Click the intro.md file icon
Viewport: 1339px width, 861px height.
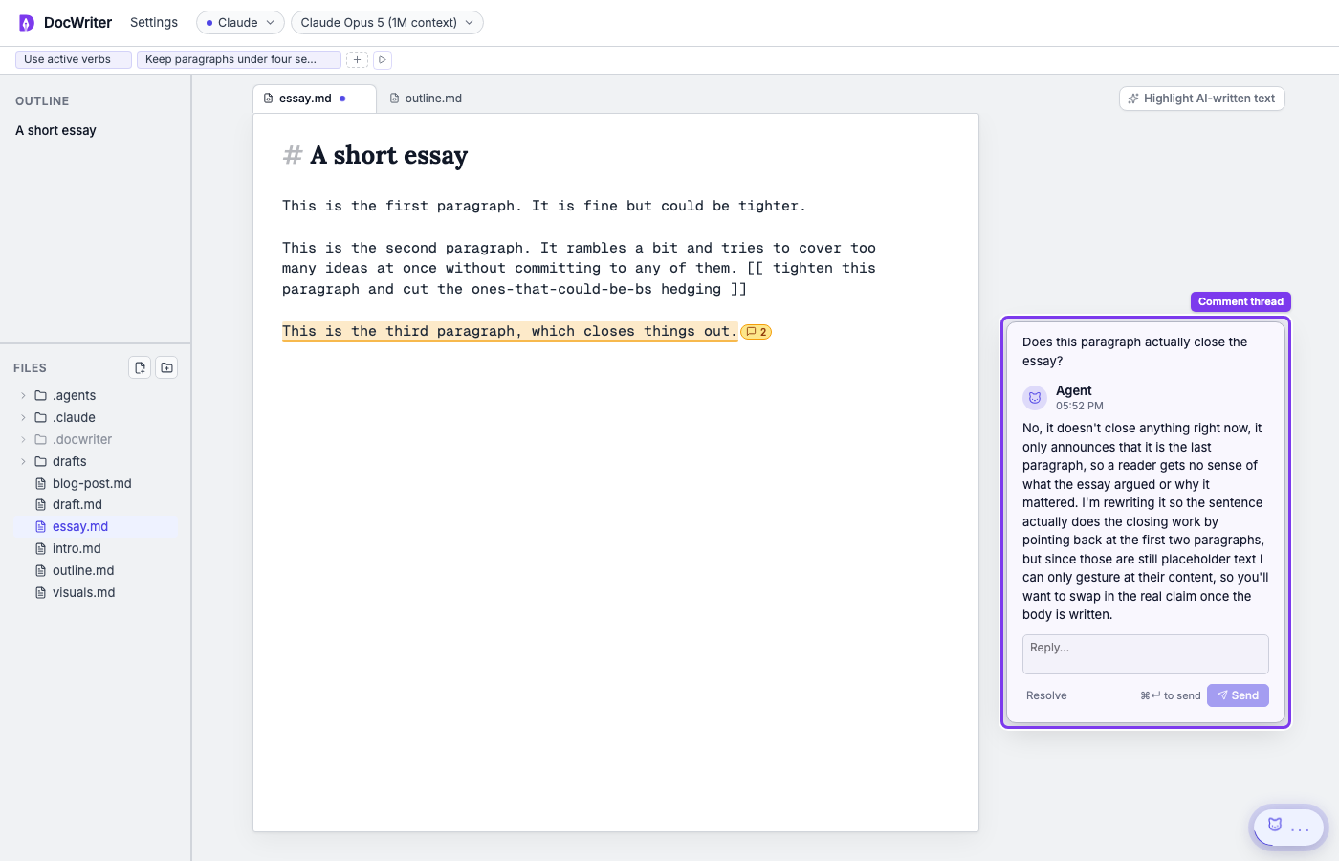[40, 548]
